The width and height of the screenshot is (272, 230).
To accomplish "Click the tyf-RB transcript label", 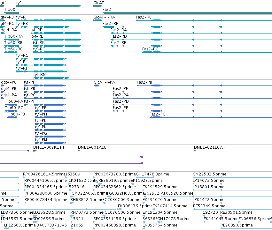I will point(22,24).
